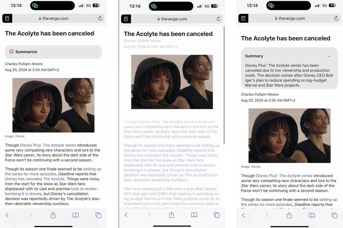Tap Reader icon on the dimmed loading screen
The width and height of the screenshot is (343, 228).
(x=126, y=19)
